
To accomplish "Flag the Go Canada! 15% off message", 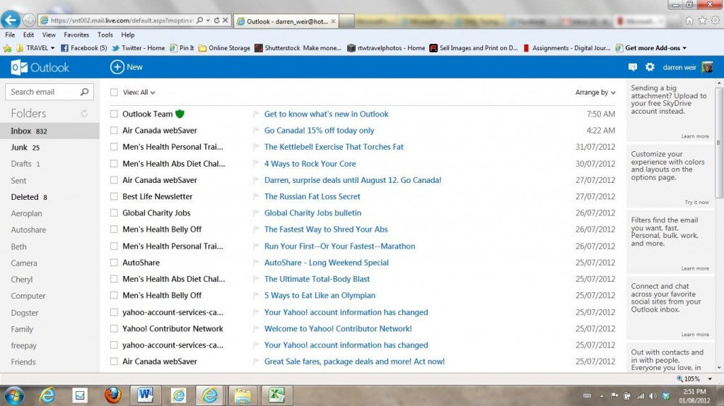I will pyautogui.click(x=256, y=131).
